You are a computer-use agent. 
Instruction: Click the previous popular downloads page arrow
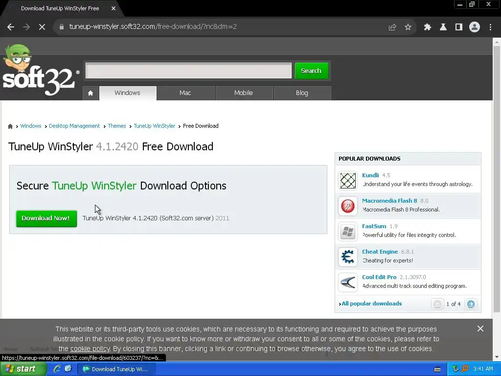click(437, 304)
